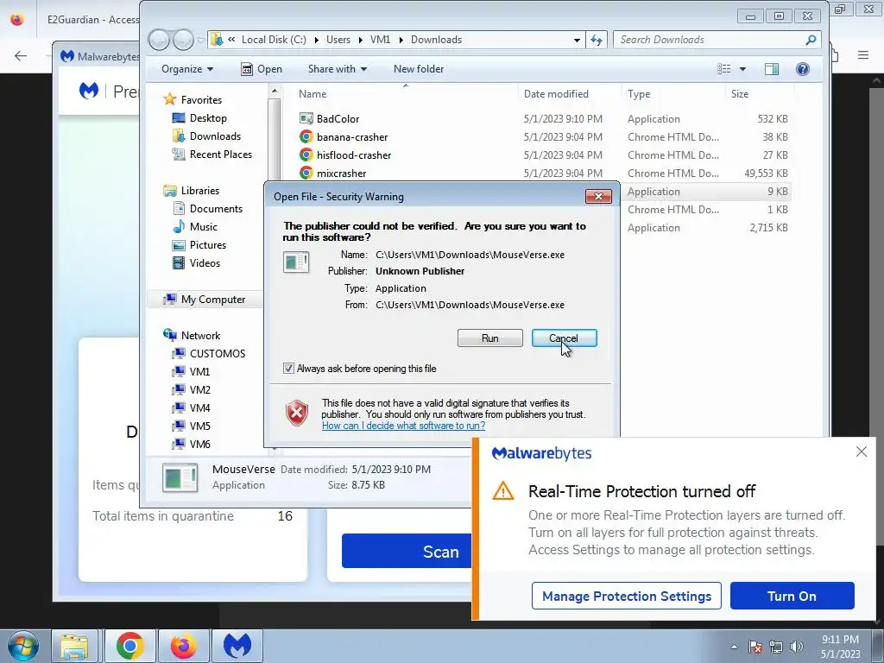The width and height of the screenshot is (884, 663).
Task: Open network computer VM6
Action: (199, 444)
